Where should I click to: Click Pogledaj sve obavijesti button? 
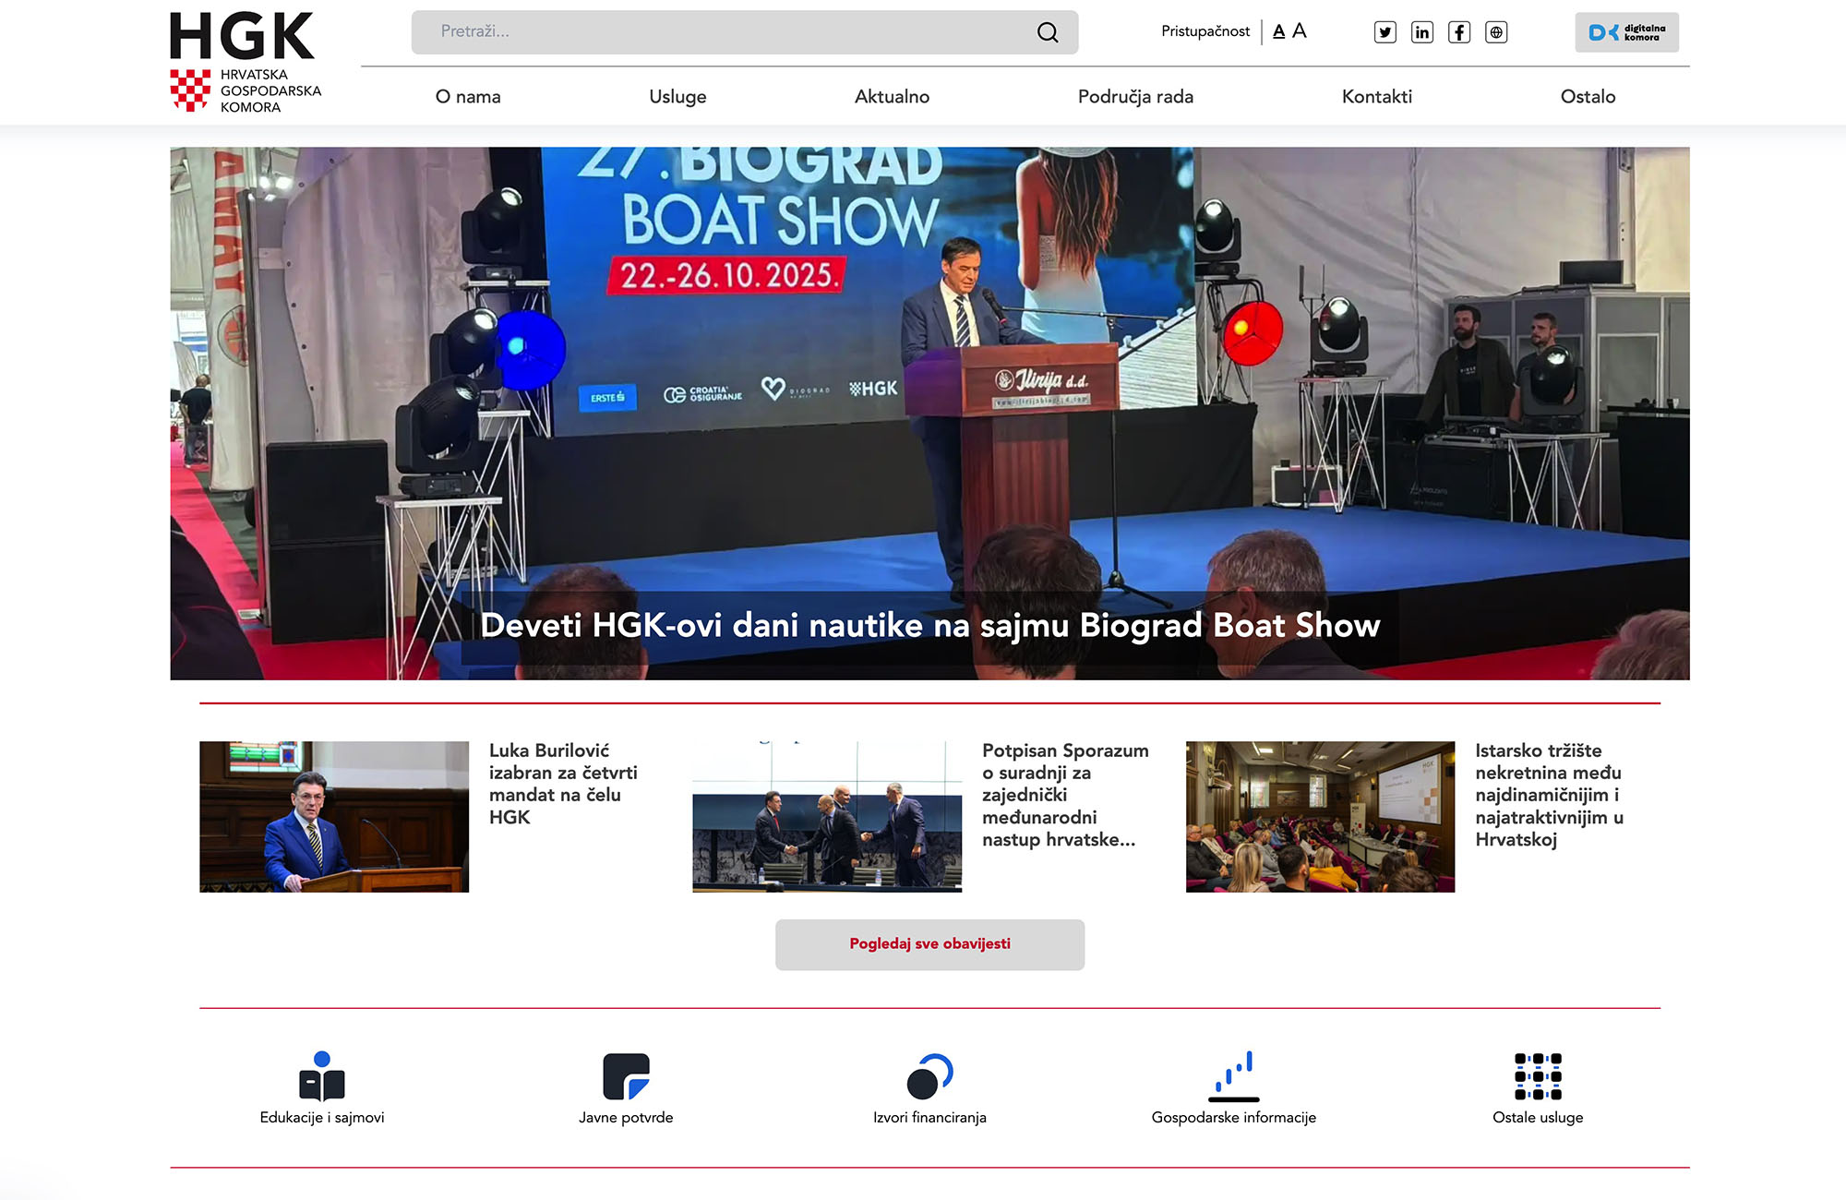929,944
